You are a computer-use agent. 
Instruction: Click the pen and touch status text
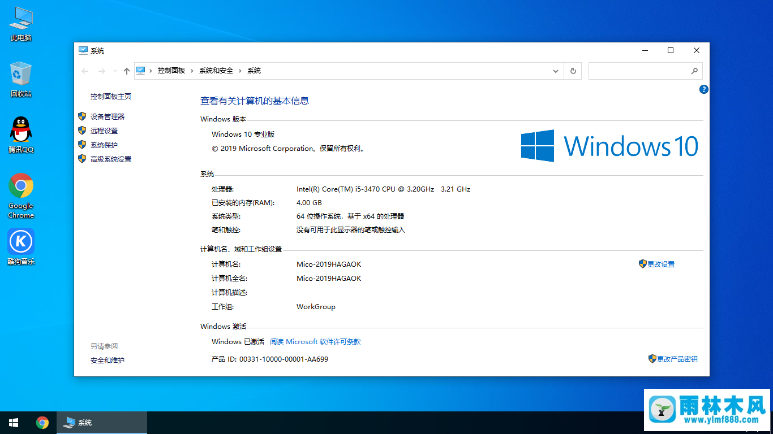tap(351, 229)
